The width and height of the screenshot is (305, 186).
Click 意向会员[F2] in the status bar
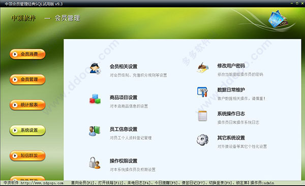[82, 183]
